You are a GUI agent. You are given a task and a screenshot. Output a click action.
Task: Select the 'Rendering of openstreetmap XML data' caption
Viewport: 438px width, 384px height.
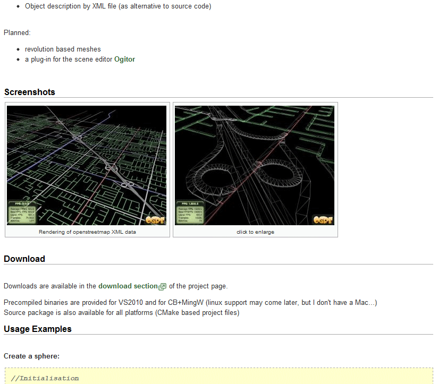click(87, 232)
